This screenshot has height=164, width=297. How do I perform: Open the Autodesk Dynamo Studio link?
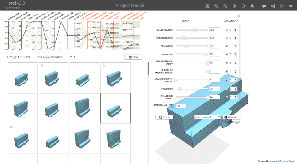pyautogui.click(x=282, y=161)
